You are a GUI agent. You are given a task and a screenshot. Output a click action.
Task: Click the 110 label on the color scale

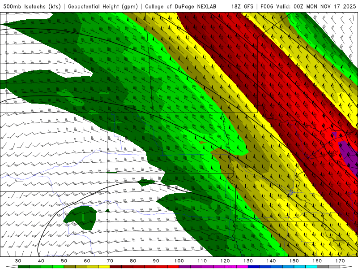202,261
